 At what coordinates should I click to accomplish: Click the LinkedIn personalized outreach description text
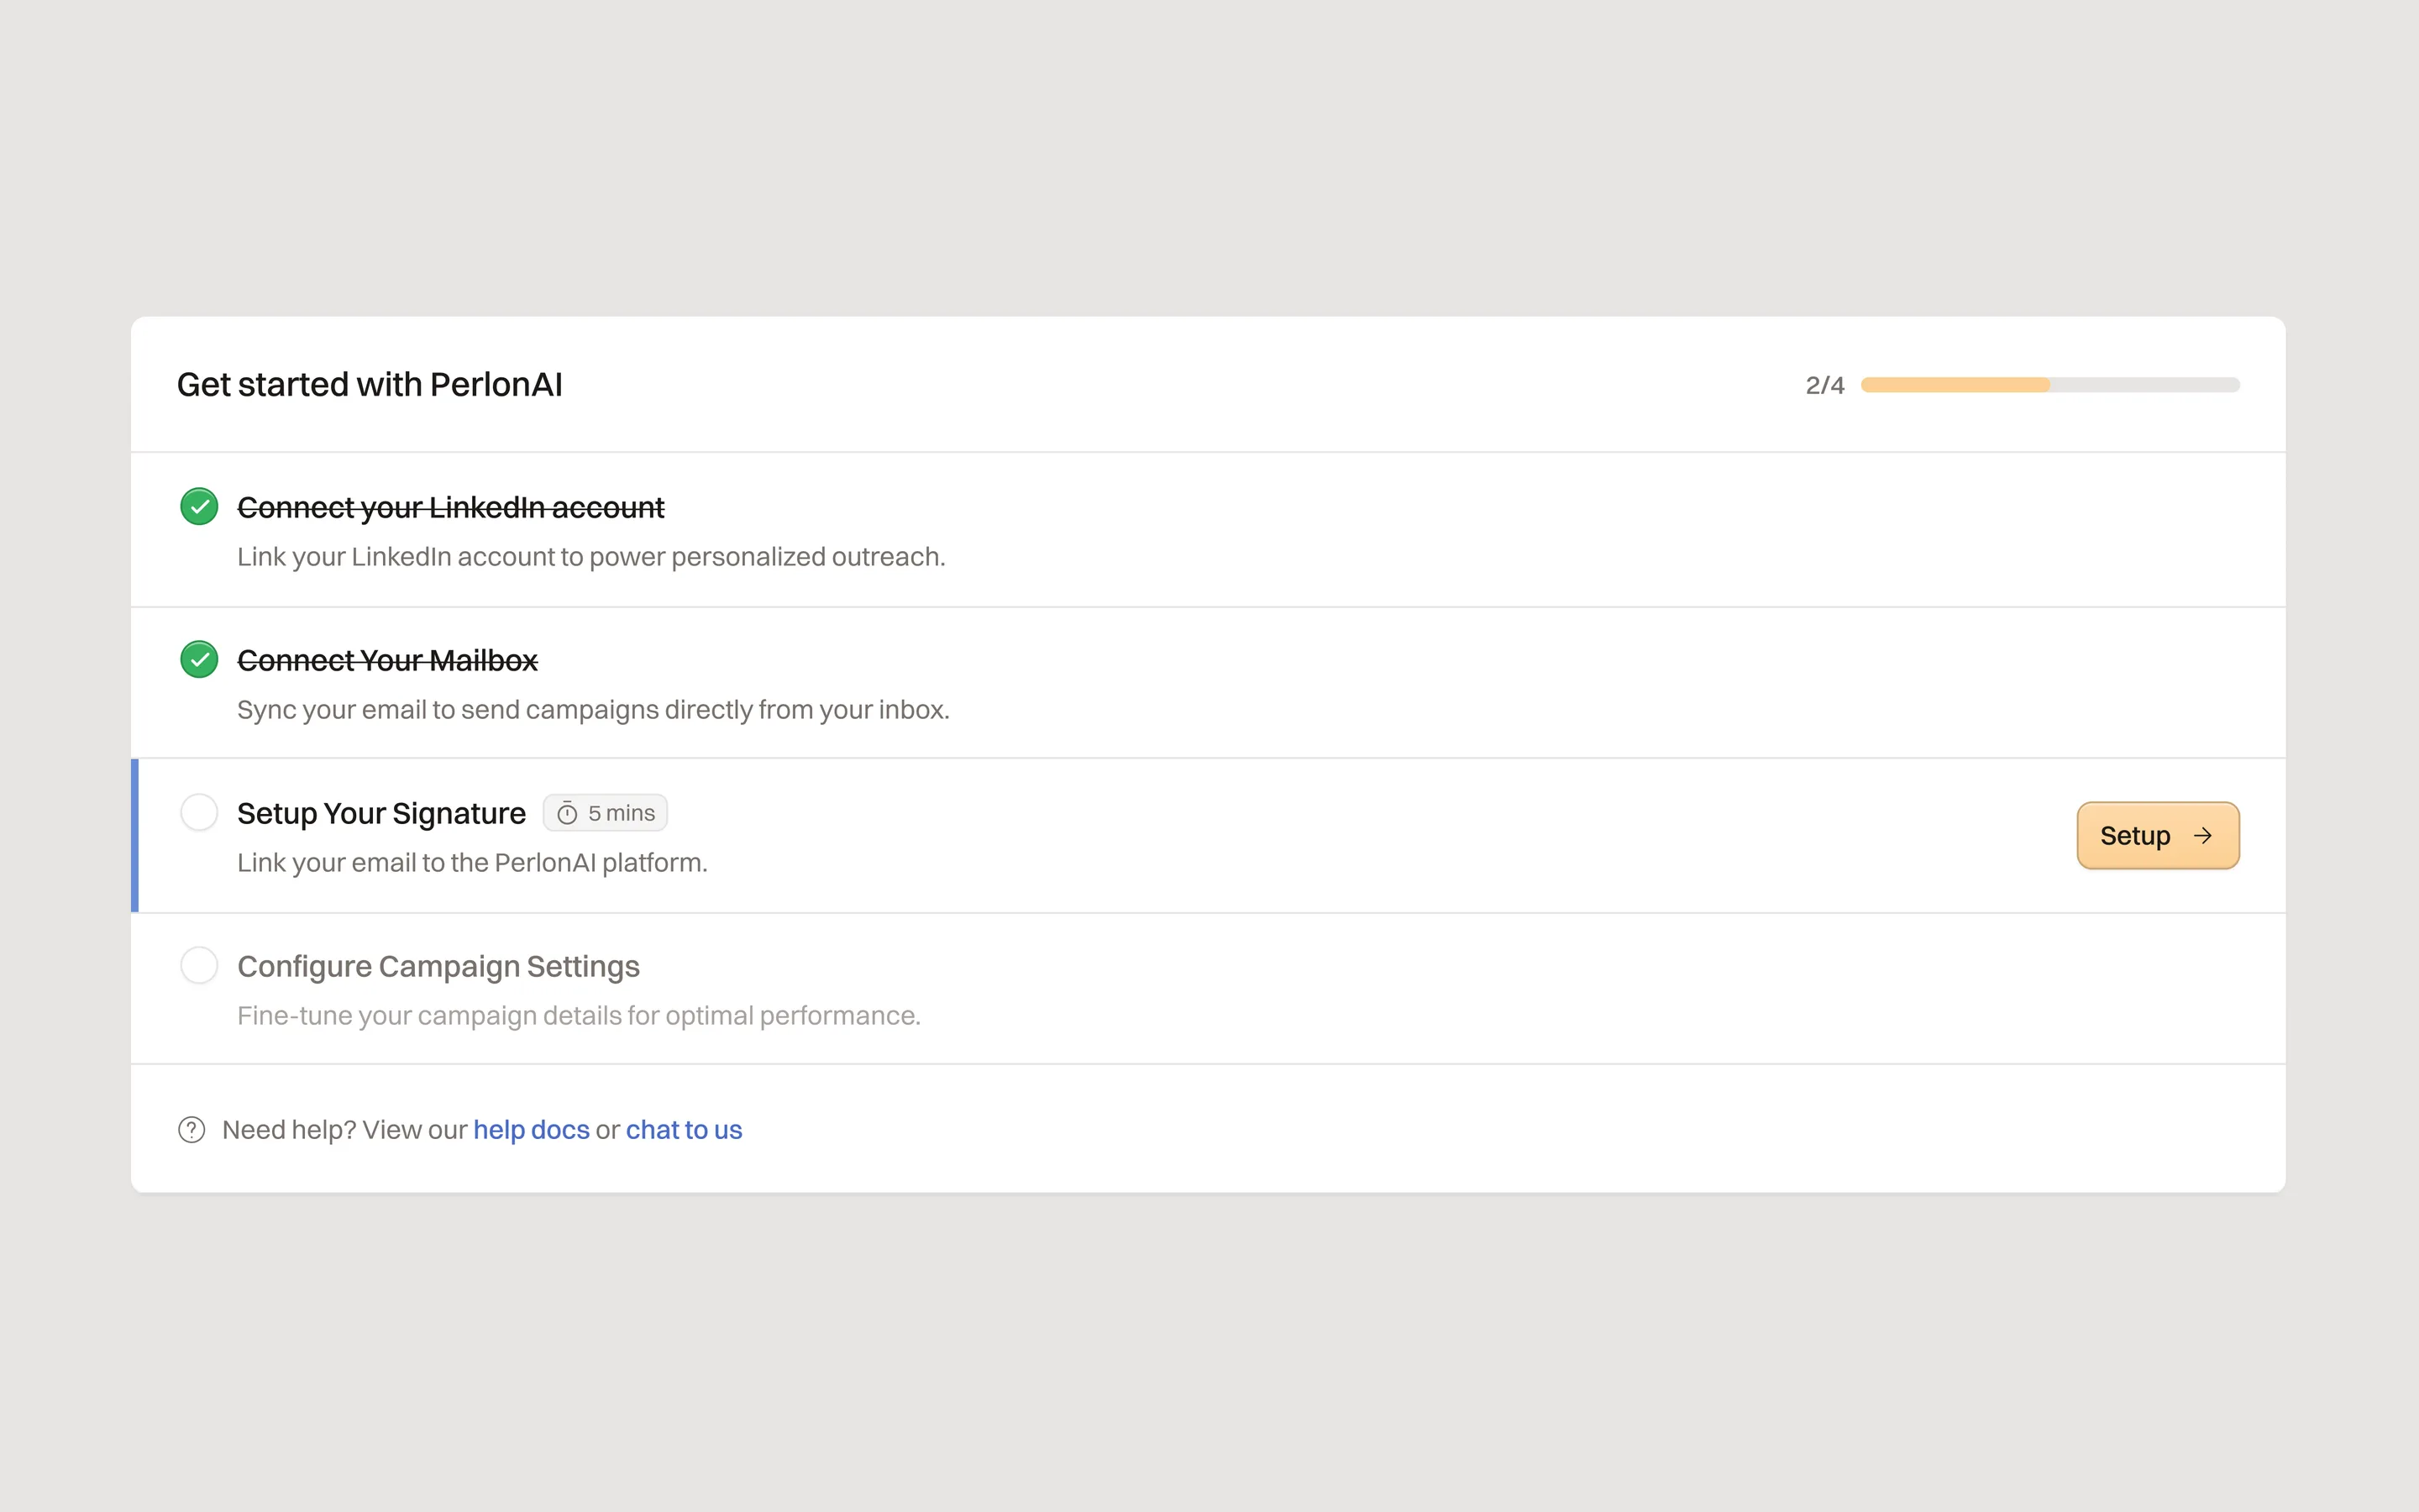coord(590,557)
